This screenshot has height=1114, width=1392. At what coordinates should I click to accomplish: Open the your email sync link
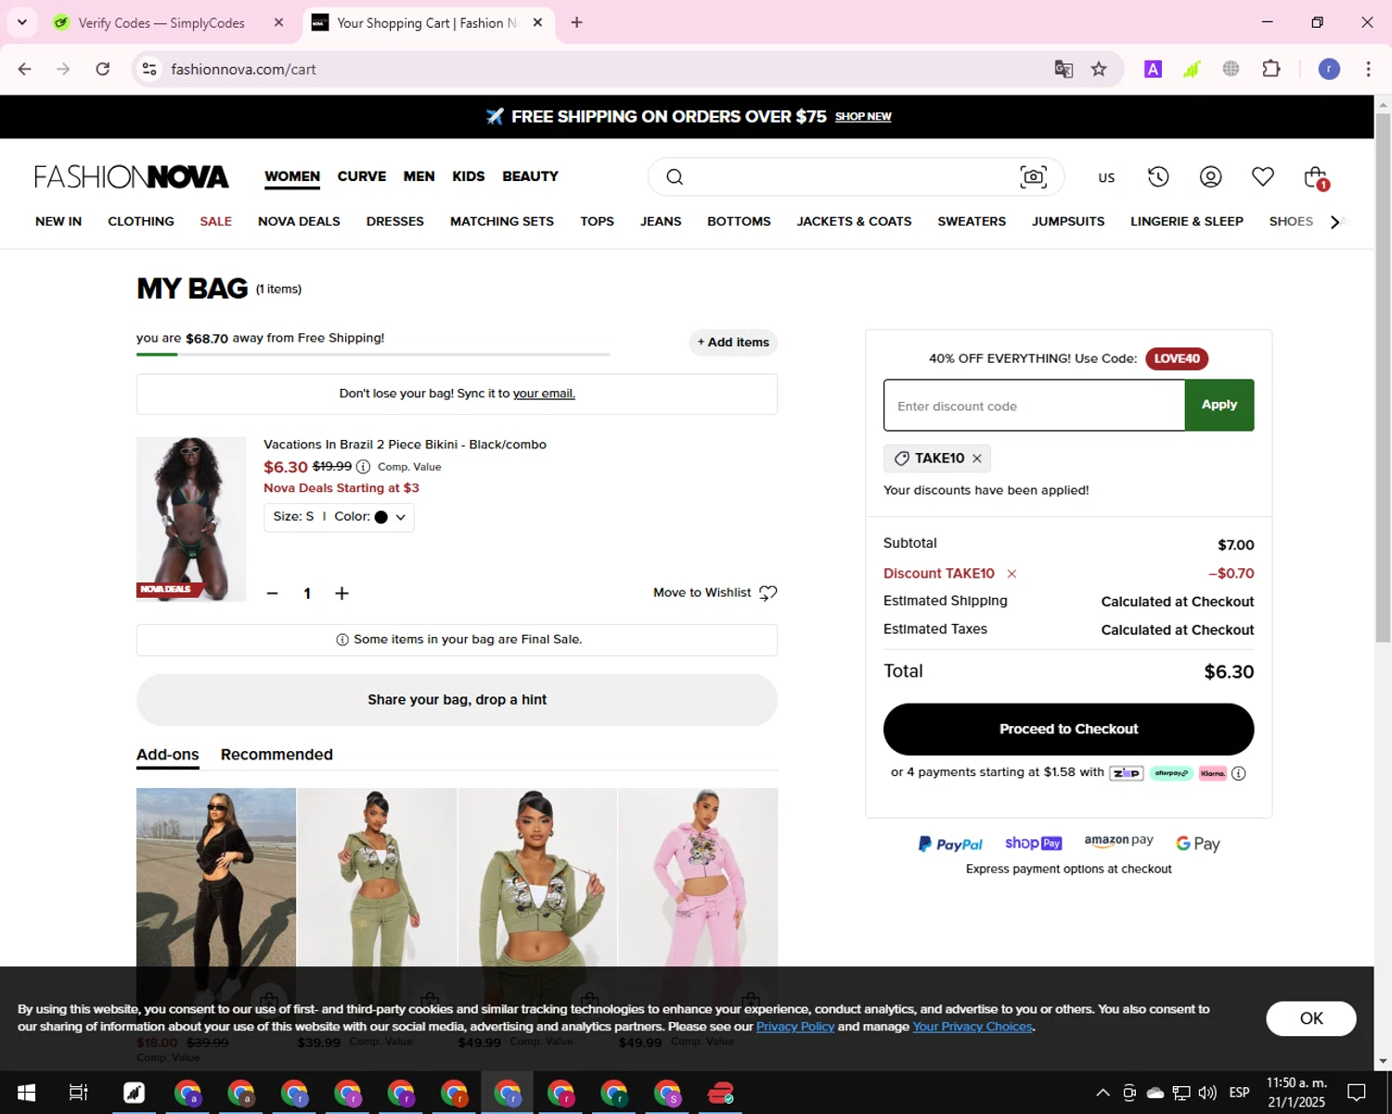544,394
